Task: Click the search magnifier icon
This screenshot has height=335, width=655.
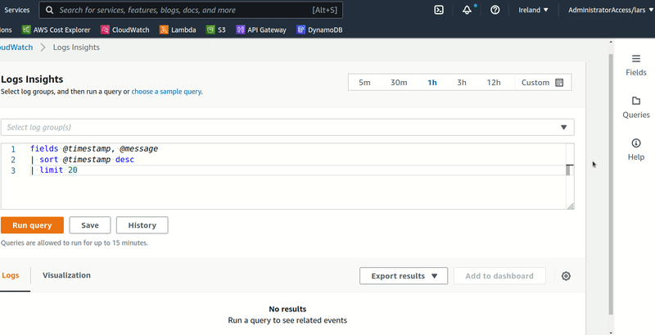Action: (49, 10)
